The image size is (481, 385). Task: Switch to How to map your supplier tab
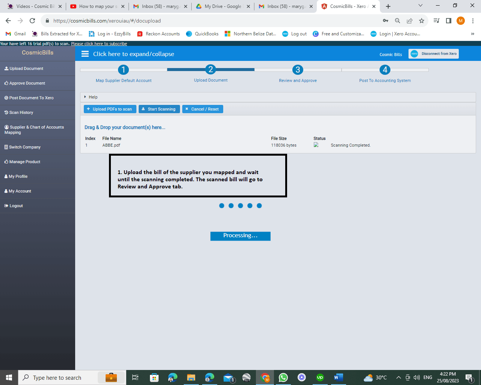(97, 6)
